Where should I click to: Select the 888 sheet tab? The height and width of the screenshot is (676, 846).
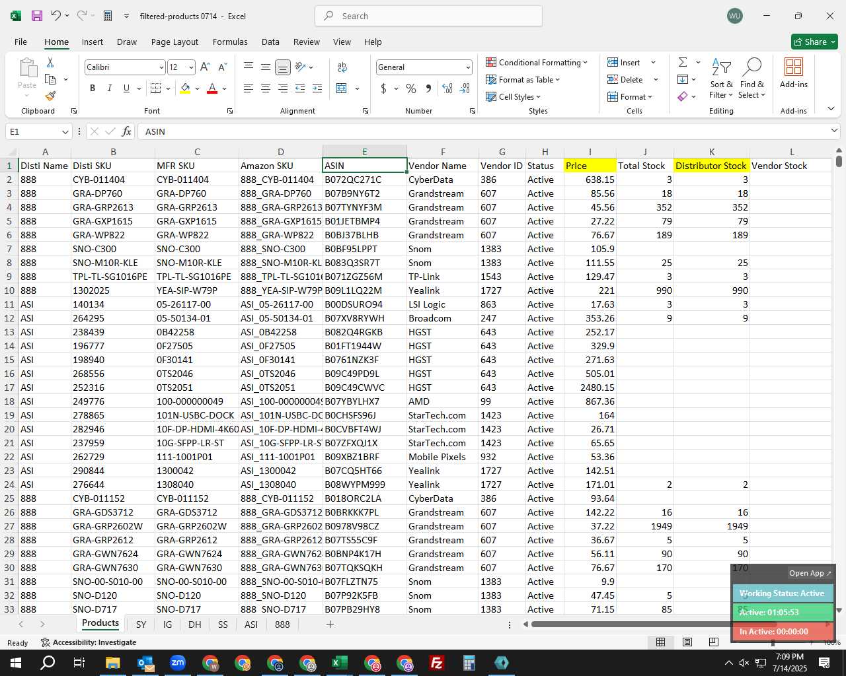point(282,624)
